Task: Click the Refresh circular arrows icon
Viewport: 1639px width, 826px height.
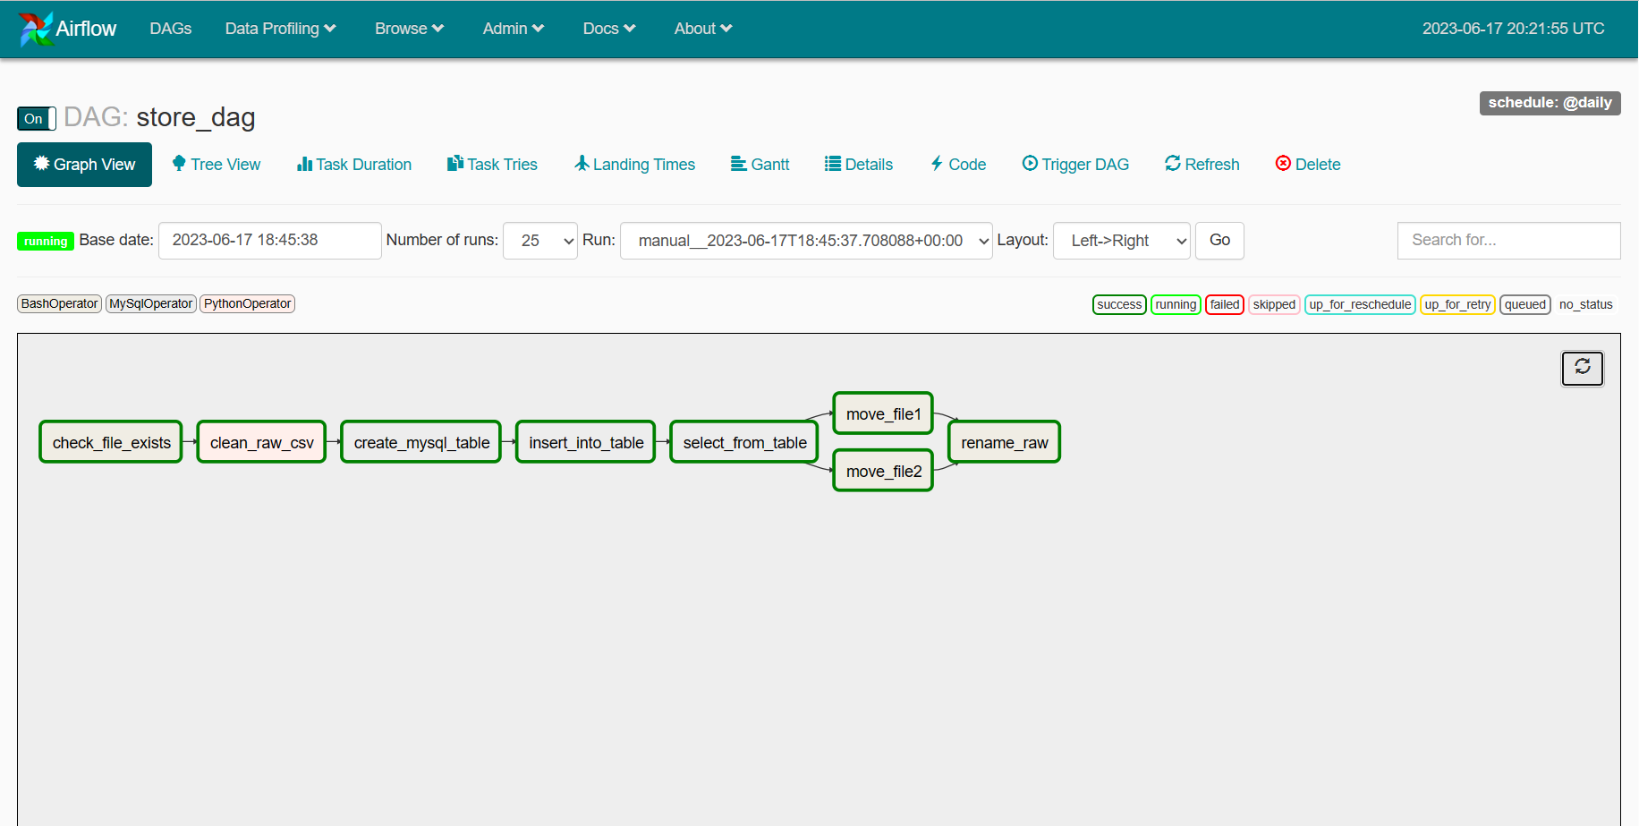Action: [x=1173, y=163]
